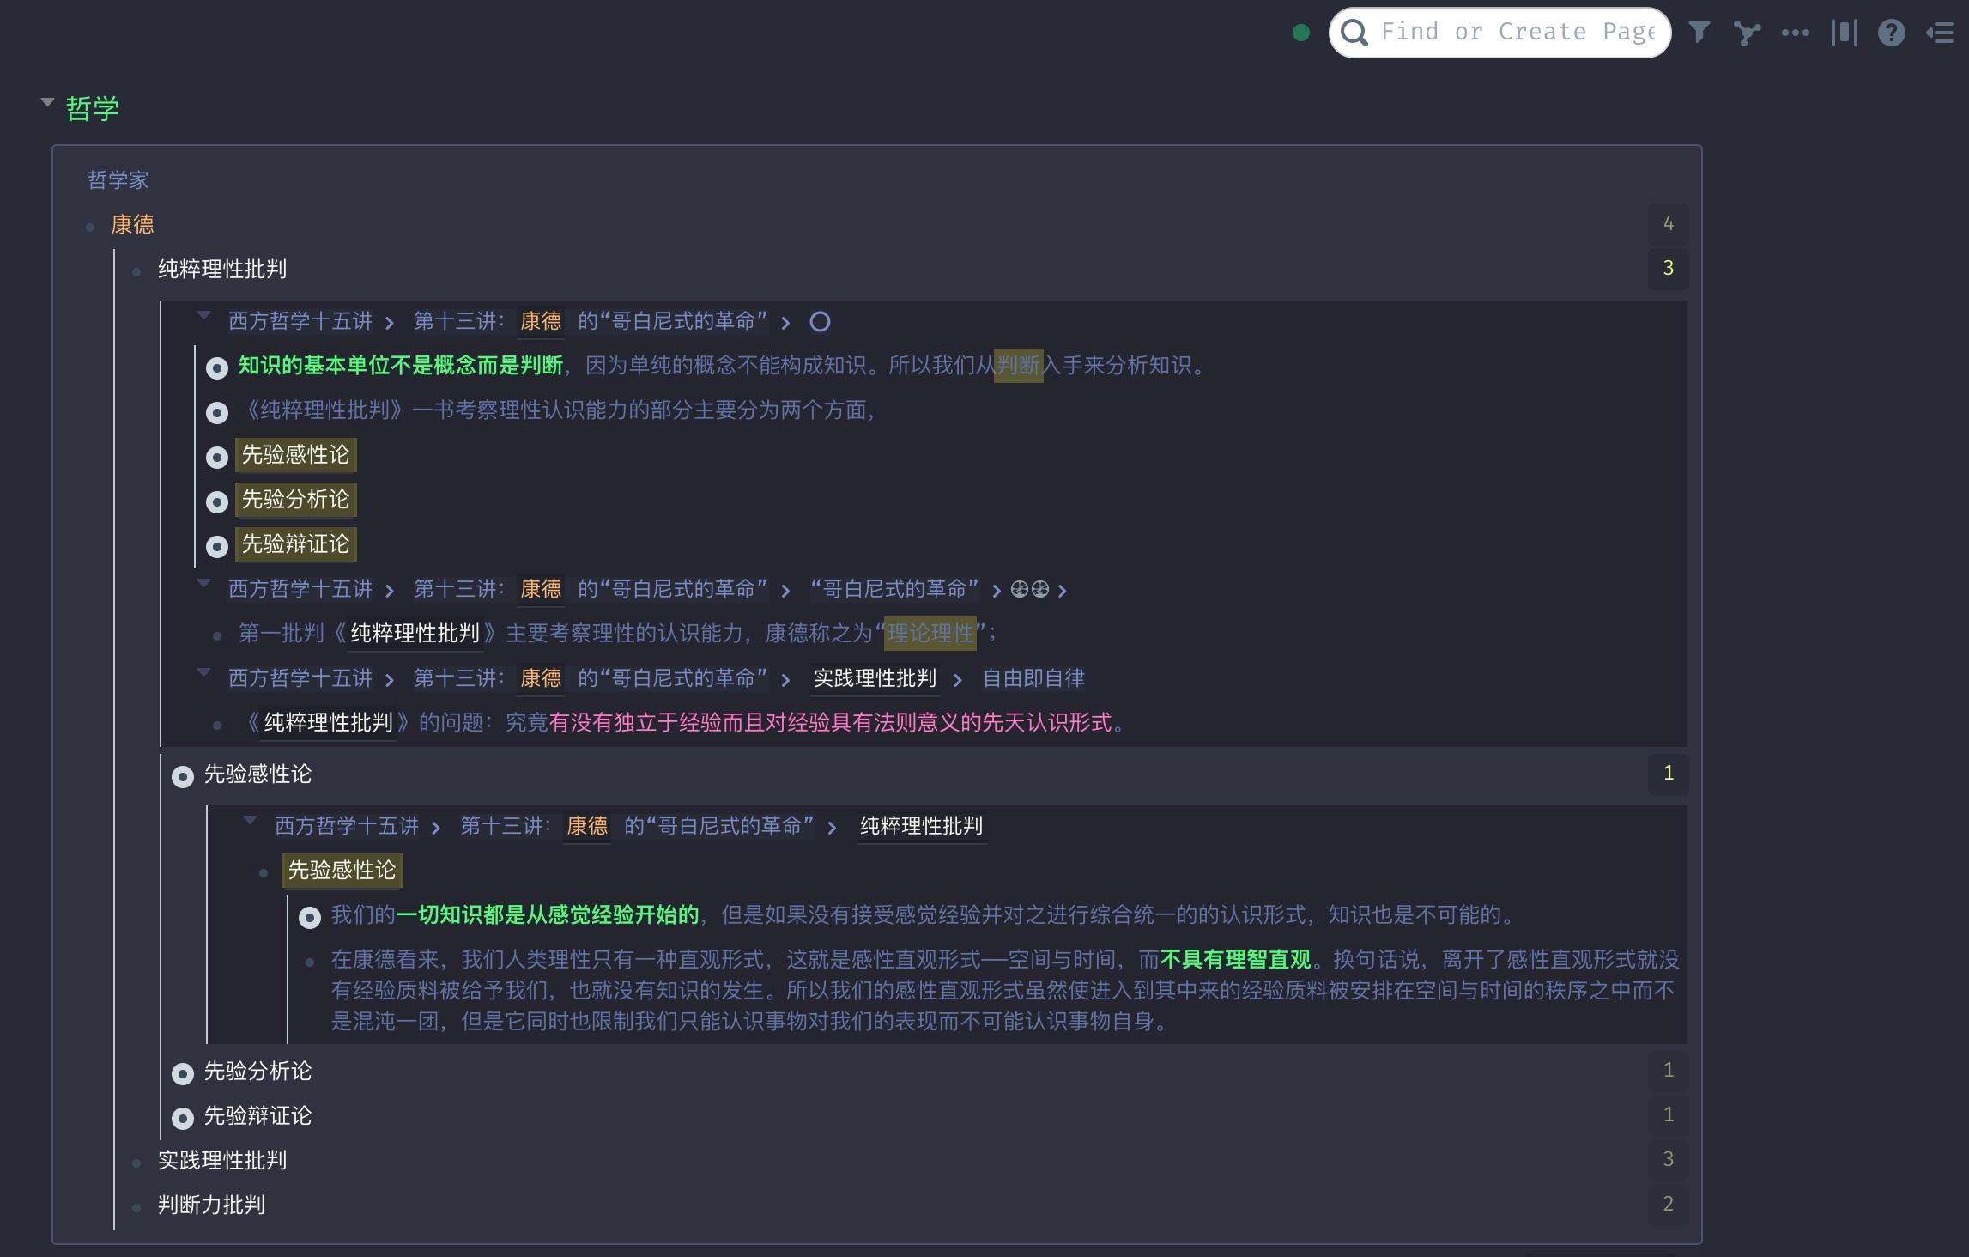Toggle the right sidebar icon
This screenshot has width=1969, height=1257.
1940,33
